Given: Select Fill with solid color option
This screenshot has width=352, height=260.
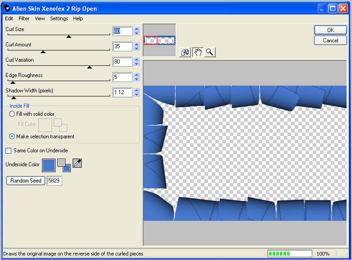Looking at the screenshot, I should point(12,114).
